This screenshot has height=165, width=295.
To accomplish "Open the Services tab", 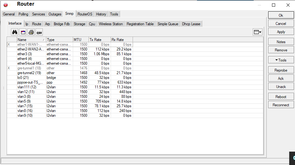I will point(38,14).
